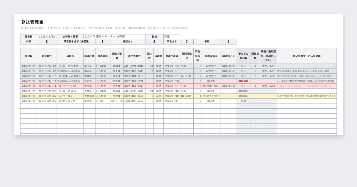Image resolution: width=357 pixels, height=187 pixels.
Task: Click tracking number 1188-0021-3345
Action: click(x=134, y=101)
